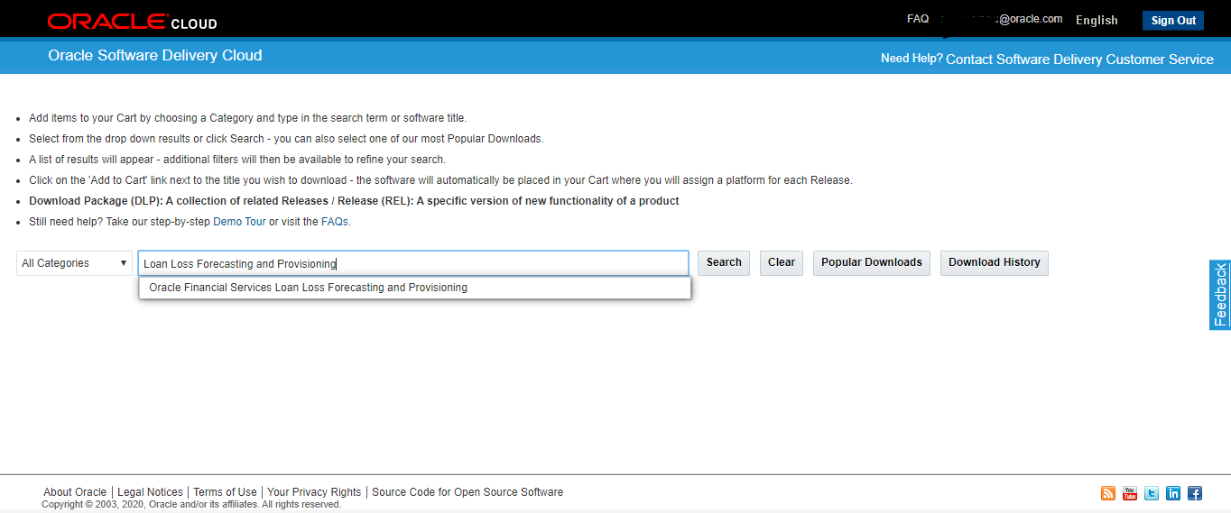This screenshot has width=1231, height=513.
Task: Open the LinkedIn icon in footer
Action: coord(1173,493)
